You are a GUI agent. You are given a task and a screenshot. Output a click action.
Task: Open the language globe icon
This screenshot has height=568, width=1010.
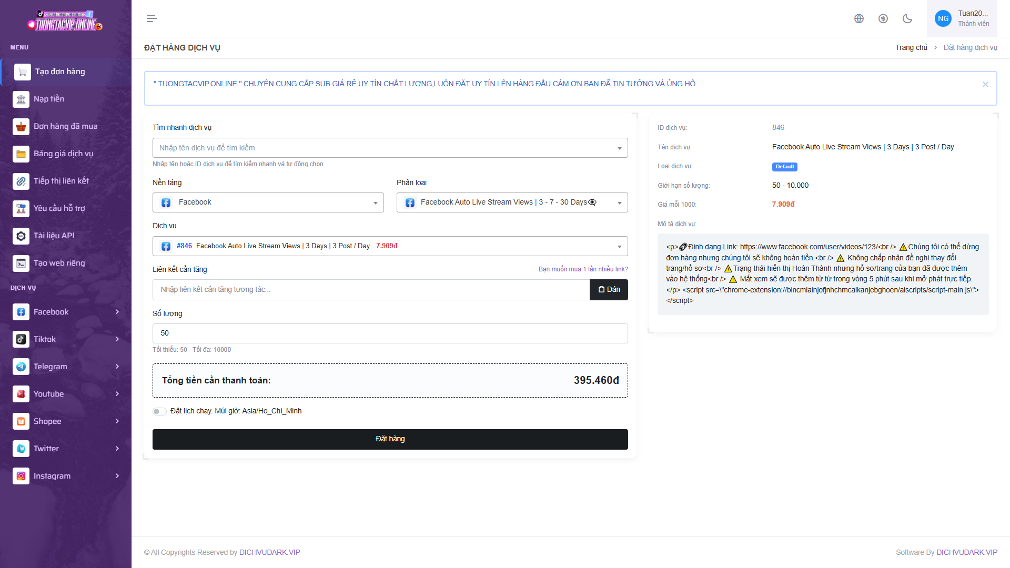[859, 18]
